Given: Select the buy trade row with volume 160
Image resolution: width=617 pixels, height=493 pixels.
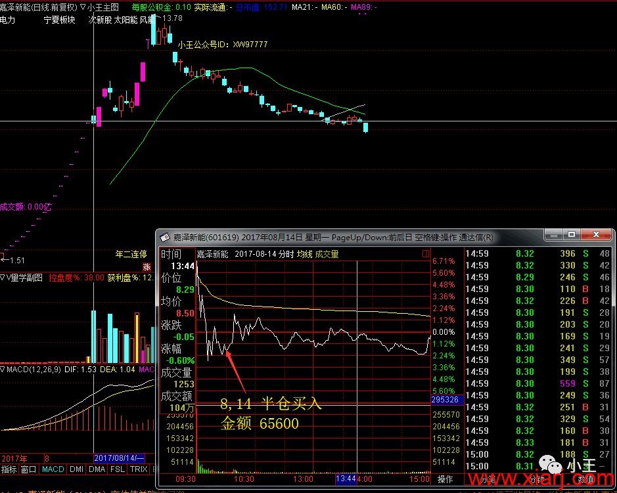Looking at the screenshot, I should [537, 431].
